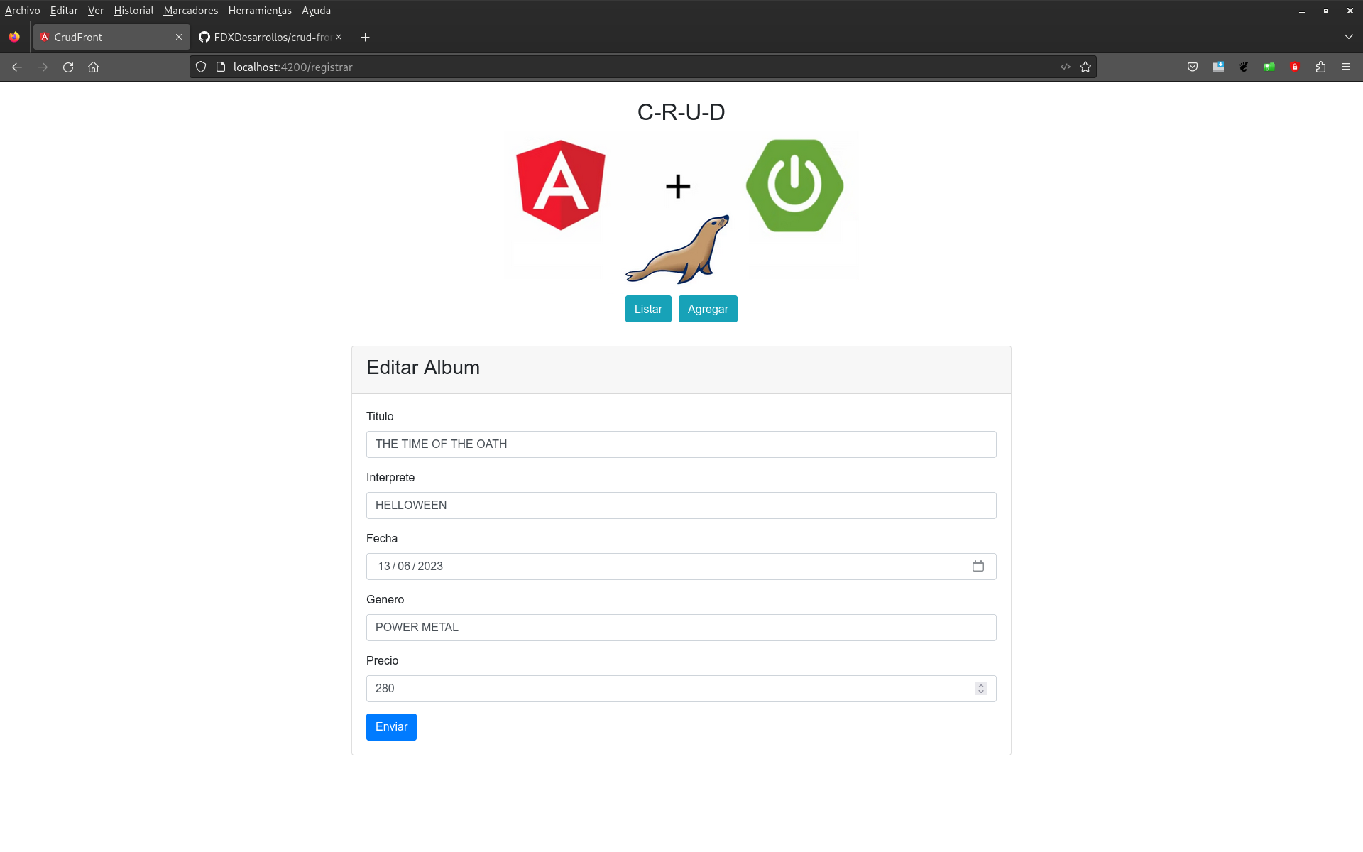Click into the Titulo input field
The image size is (1363, 852).
coord(681,444)
